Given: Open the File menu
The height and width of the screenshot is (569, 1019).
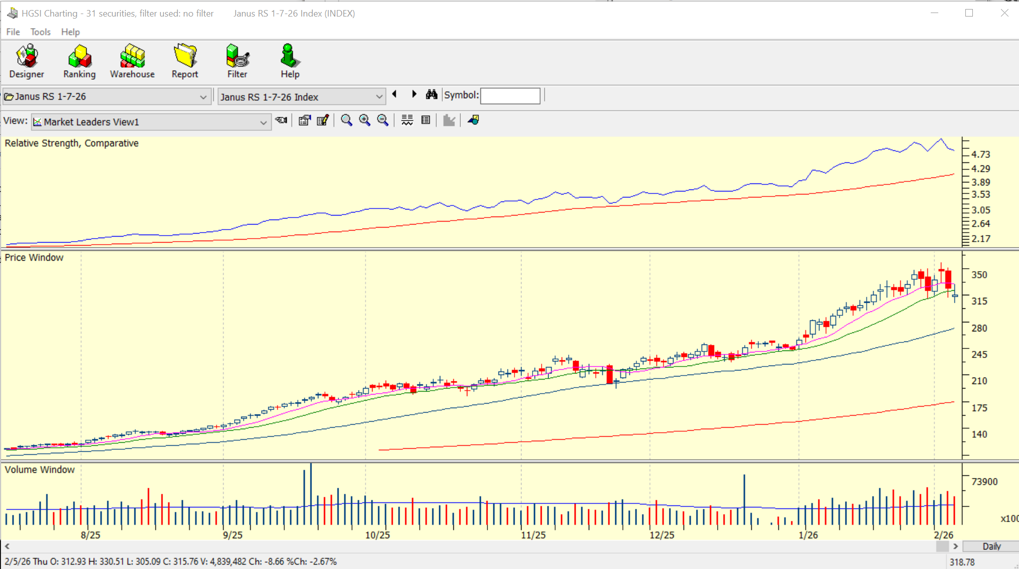Looking at the screenshot, I should [x=13, y=32].
